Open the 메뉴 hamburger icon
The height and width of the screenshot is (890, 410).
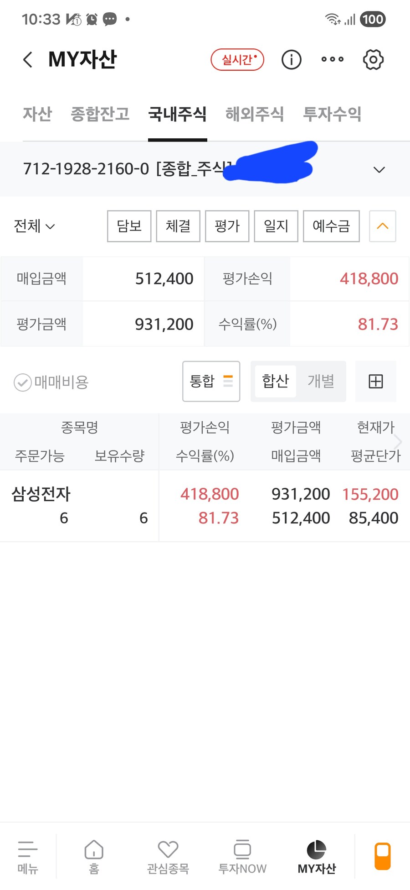28,857
